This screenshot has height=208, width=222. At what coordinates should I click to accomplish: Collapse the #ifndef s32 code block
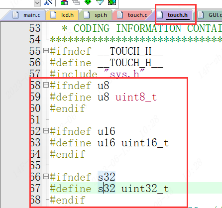pyautogui.click(x=46, y=177)
